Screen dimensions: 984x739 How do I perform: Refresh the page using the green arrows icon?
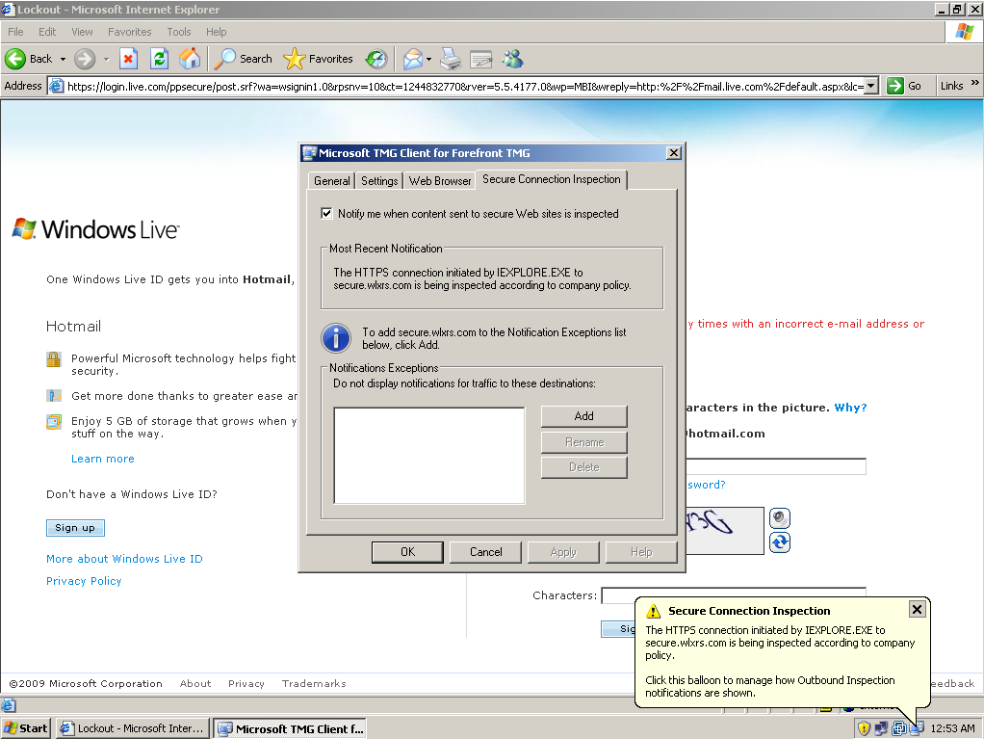tap(160, 59)
